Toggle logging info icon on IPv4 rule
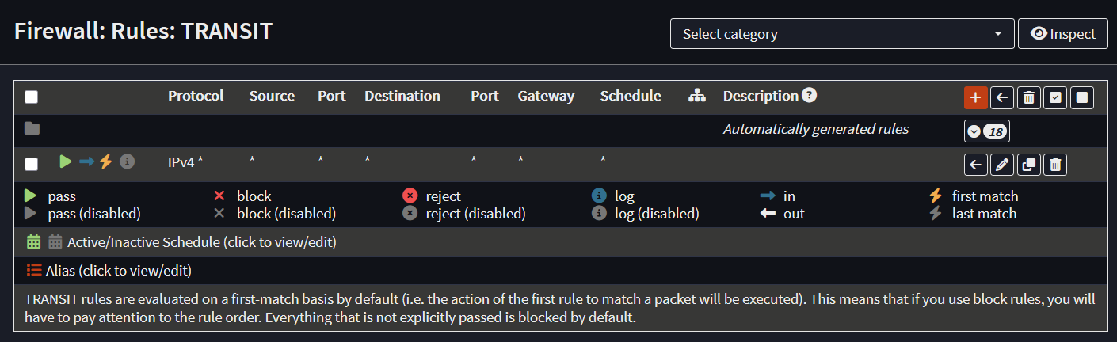 pos(127,161)
